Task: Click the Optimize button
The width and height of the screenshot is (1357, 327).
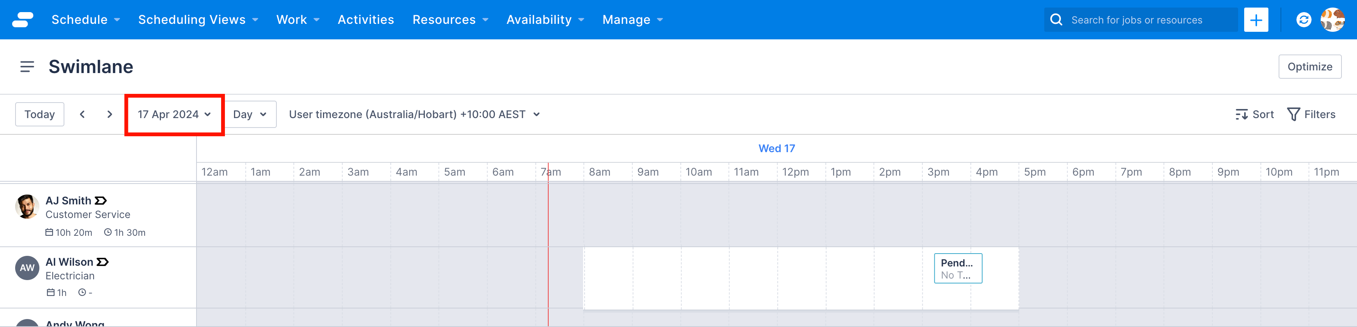Action: pyautogui.click(x=1310, y=67)
